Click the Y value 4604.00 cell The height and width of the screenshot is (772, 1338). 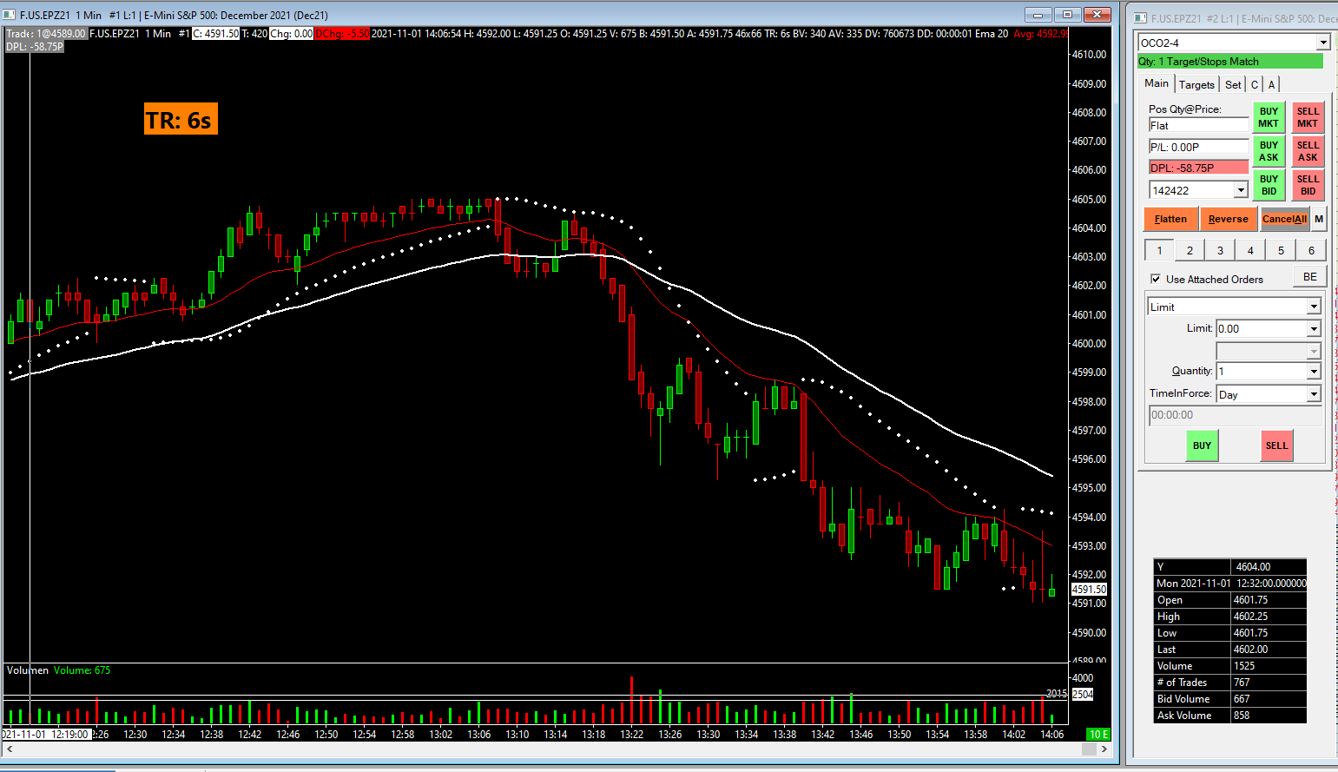point(1269,566)
